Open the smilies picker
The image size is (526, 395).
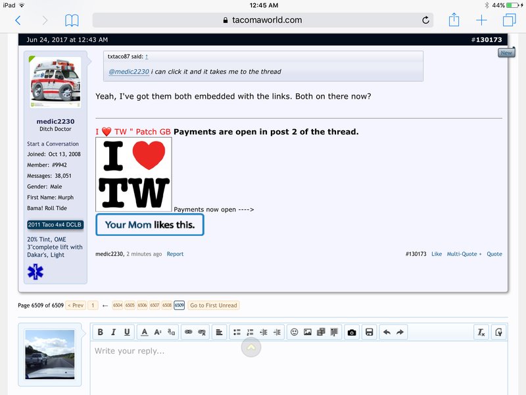294,332
